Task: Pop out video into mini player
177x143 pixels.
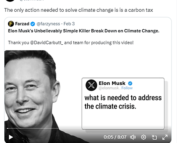Action: coord(154,137)
